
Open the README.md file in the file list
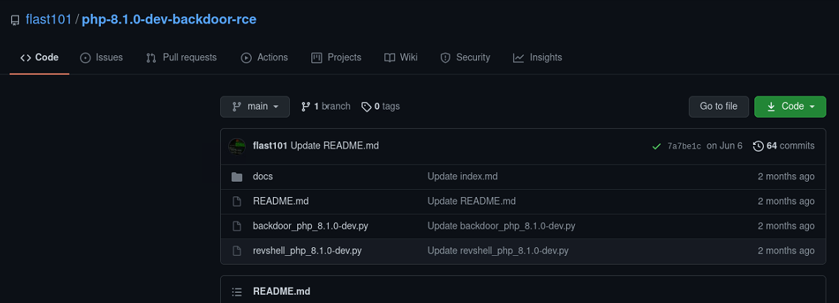tap(281, 201)
